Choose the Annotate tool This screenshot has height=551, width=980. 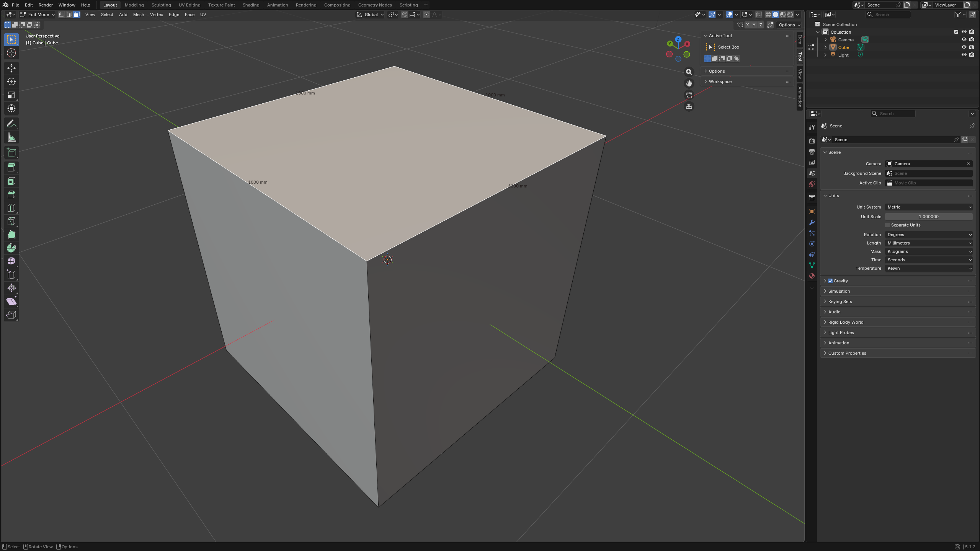click(11, 124)
